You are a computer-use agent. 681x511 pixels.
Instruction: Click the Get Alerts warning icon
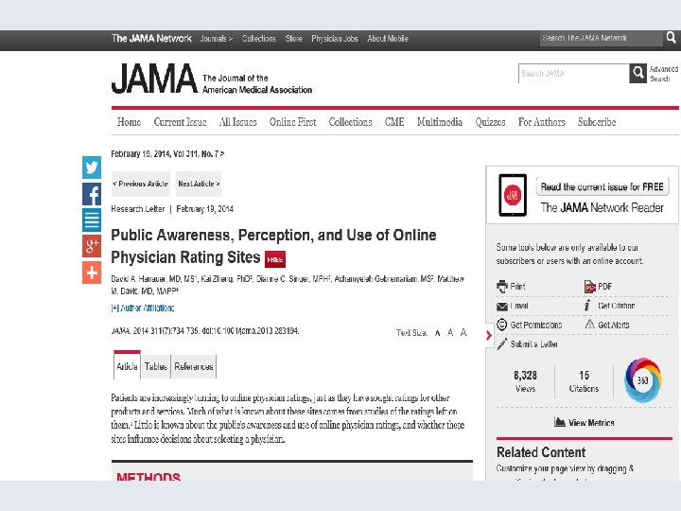click(x=590, y=325)
